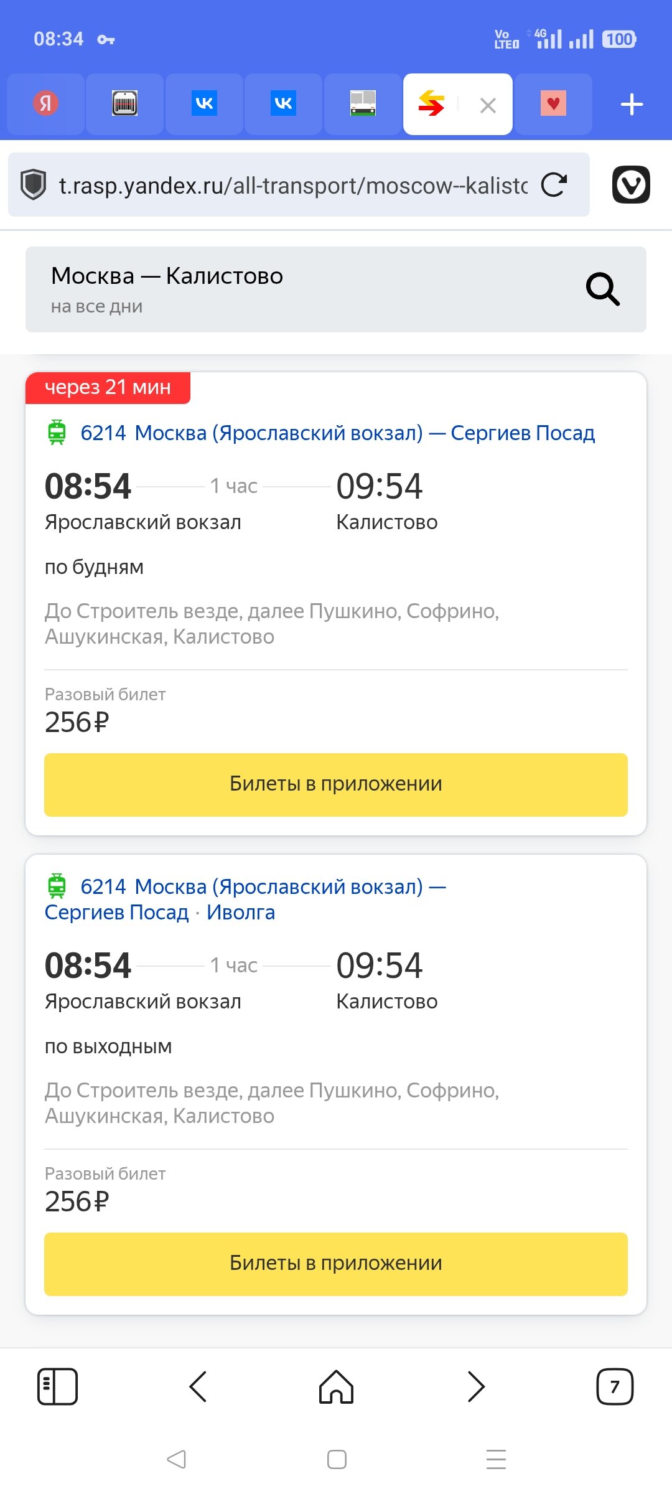The height and width of the screenshot is (1494, 672).
Task: Open the red heart tab
Action: 553,103
